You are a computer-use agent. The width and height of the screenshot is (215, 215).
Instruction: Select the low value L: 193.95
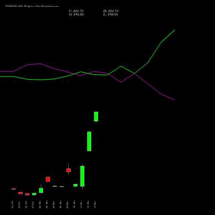pos(111,15)
